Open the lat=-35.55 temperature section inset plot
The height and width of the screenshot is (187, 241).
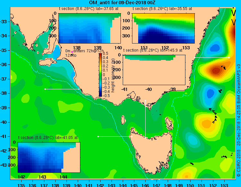[x=163, y=28]
